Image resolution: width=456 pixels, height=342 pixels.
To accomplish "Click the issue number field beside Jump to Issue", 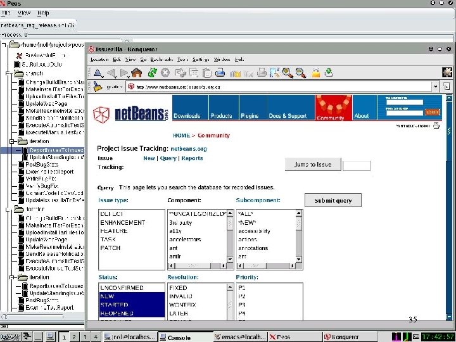I will click(x=356, y=166).
